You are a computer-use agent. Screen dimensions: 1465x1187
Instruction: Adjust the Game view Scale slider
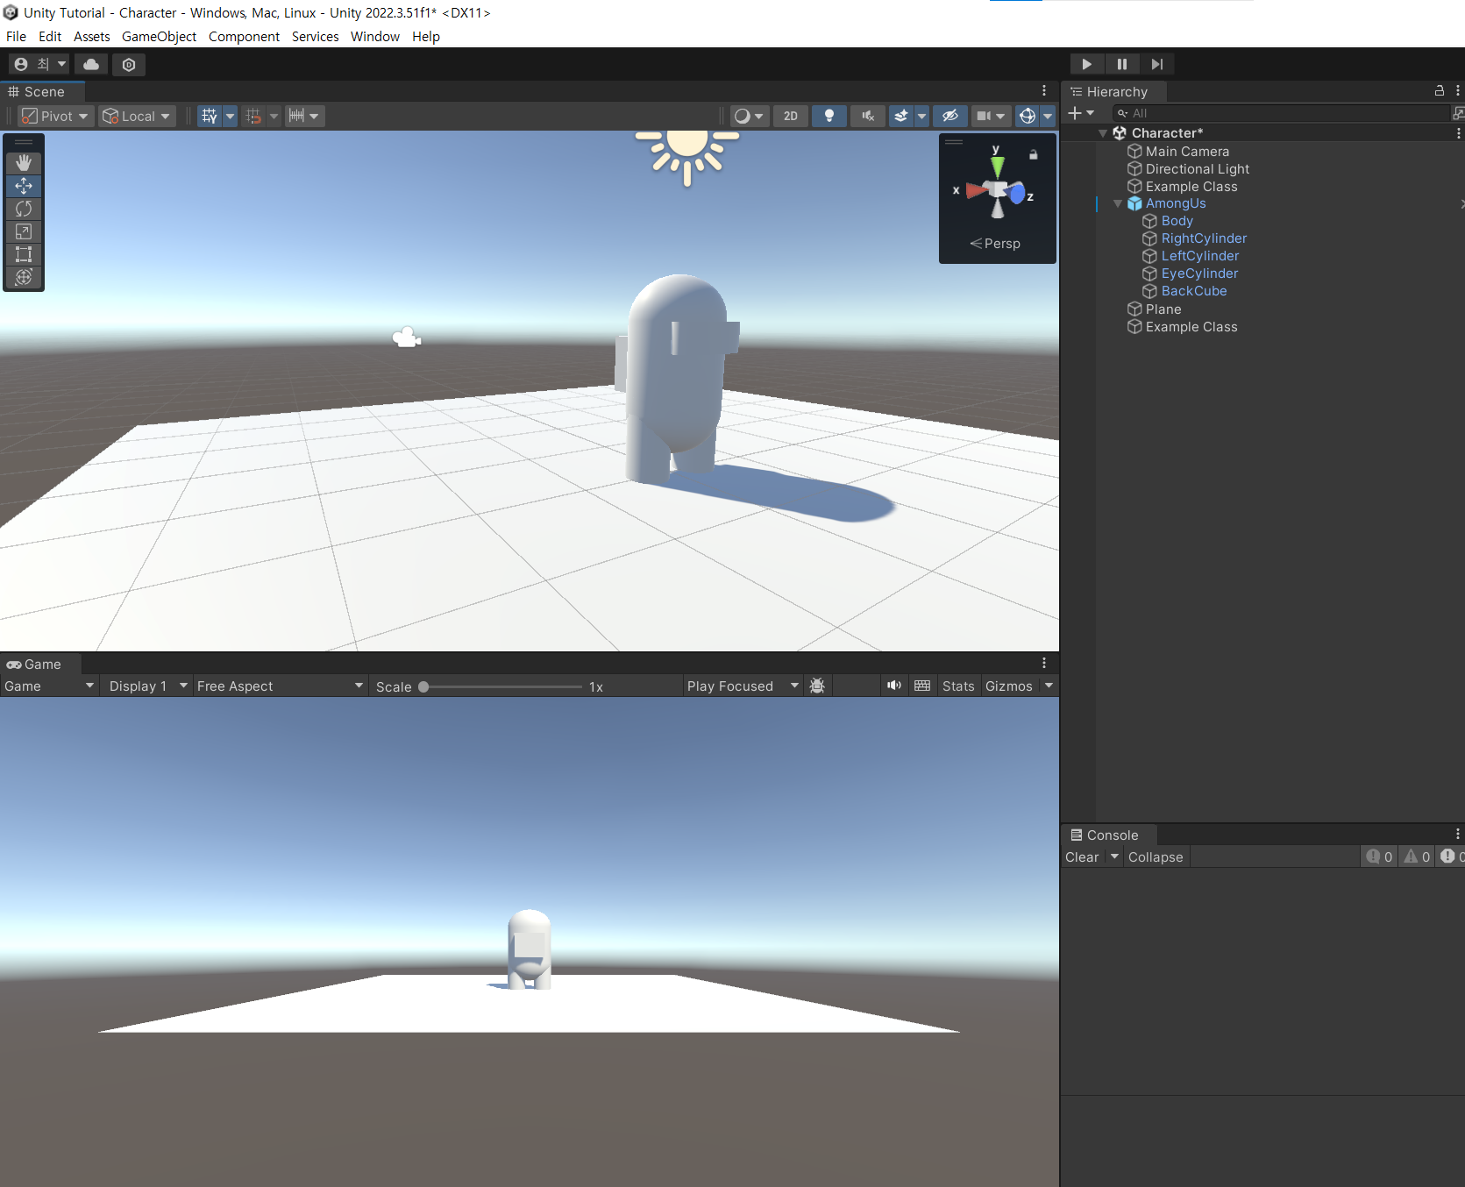(501, 686)
